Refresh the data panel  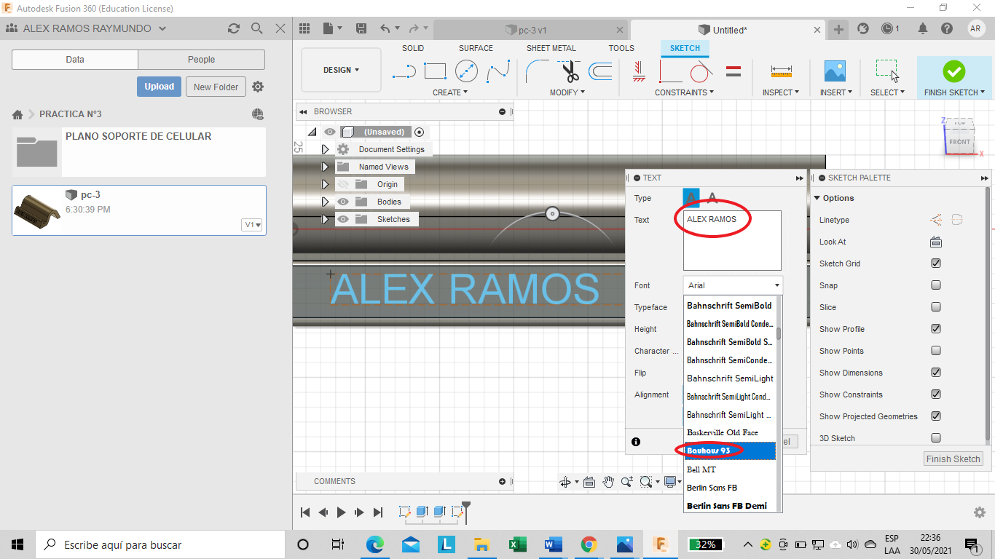pyautogui.click(x=234, y=28)
